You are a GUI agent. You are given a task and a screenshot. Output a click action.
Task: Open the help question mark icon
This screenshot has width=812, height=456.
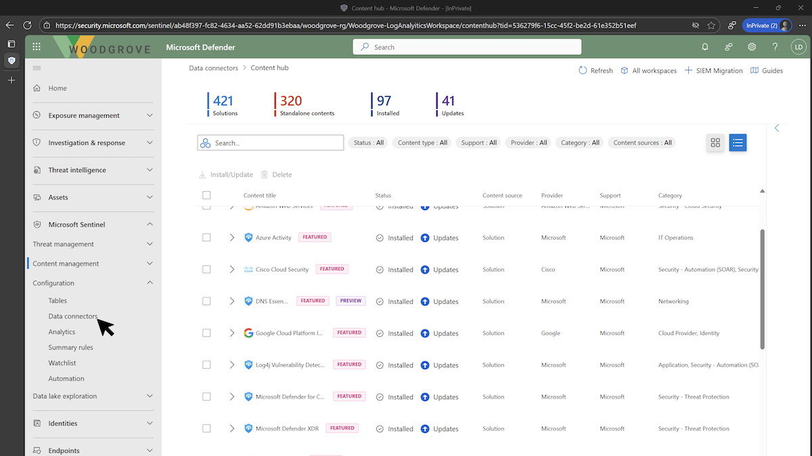coord(775,47)
